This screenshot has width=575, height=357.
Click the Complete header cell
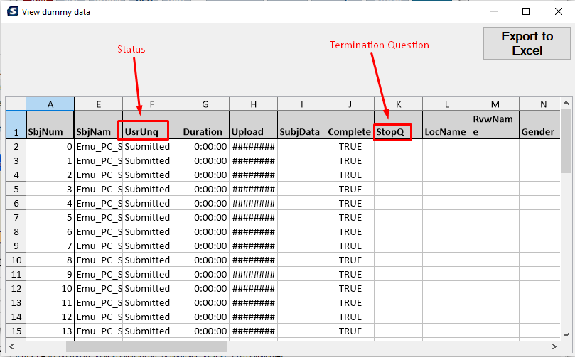pos(350,125)
